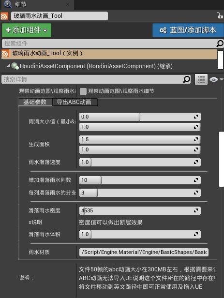Image resolution: width=224 pixels, height=298 pixels.
Task: Select the 基础参数 tab
Action: [x=35, y=102]
